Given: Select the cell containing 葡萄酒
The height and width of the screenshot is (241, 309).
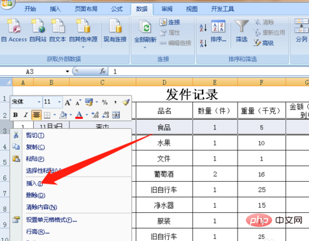Looking at the screenshot, I should 164,174.
